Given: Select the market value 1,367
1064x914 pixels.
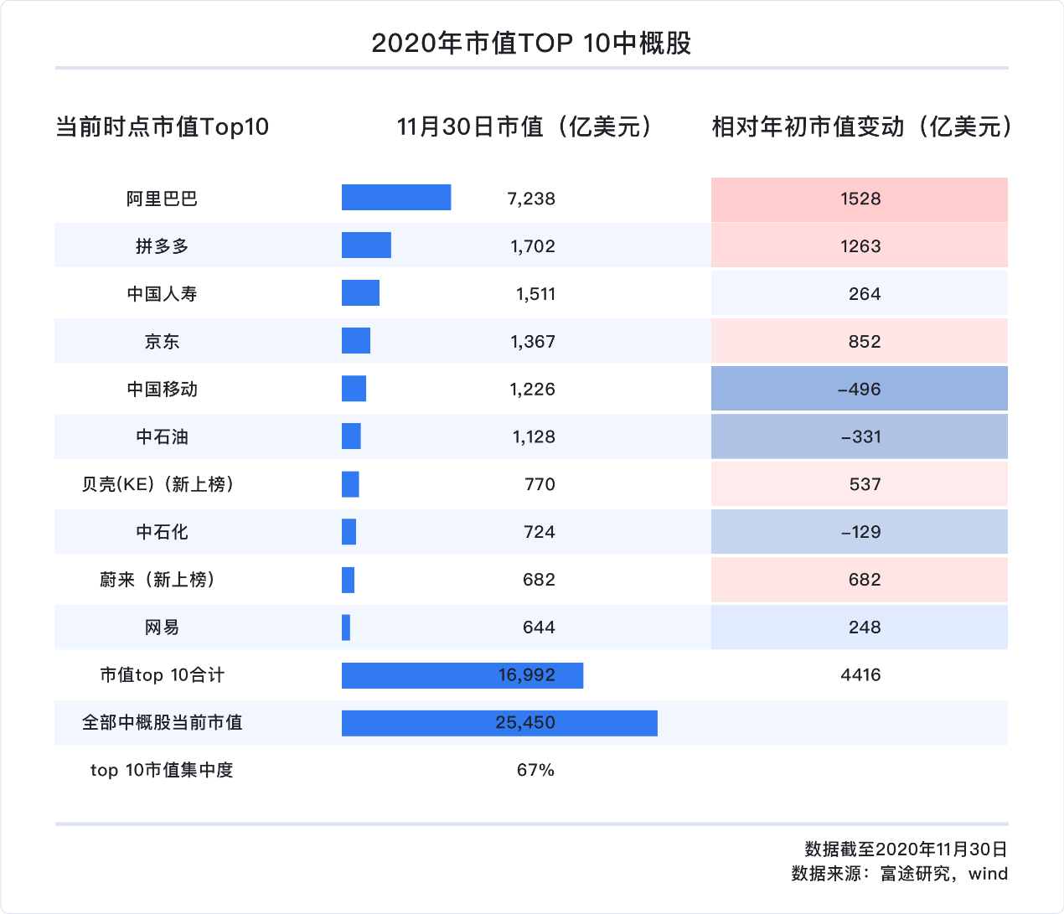Looking at the screenshot, I should pyautogui.click(x=533, y=342).
